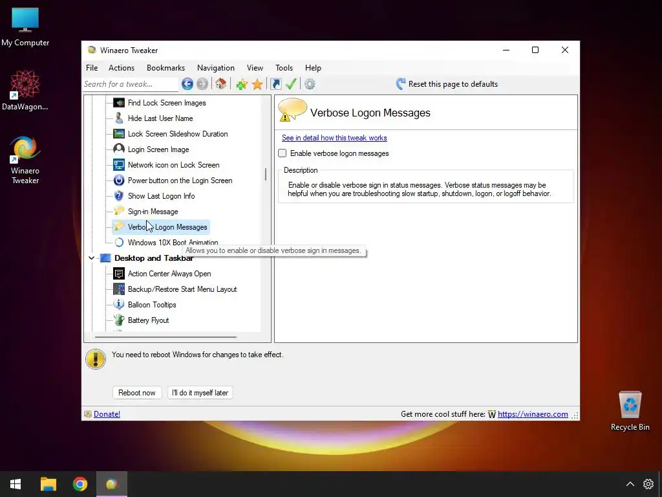Screen dimensions: 662x497
Task: Select Balloon Tooltips text
Action: [152, 305]
